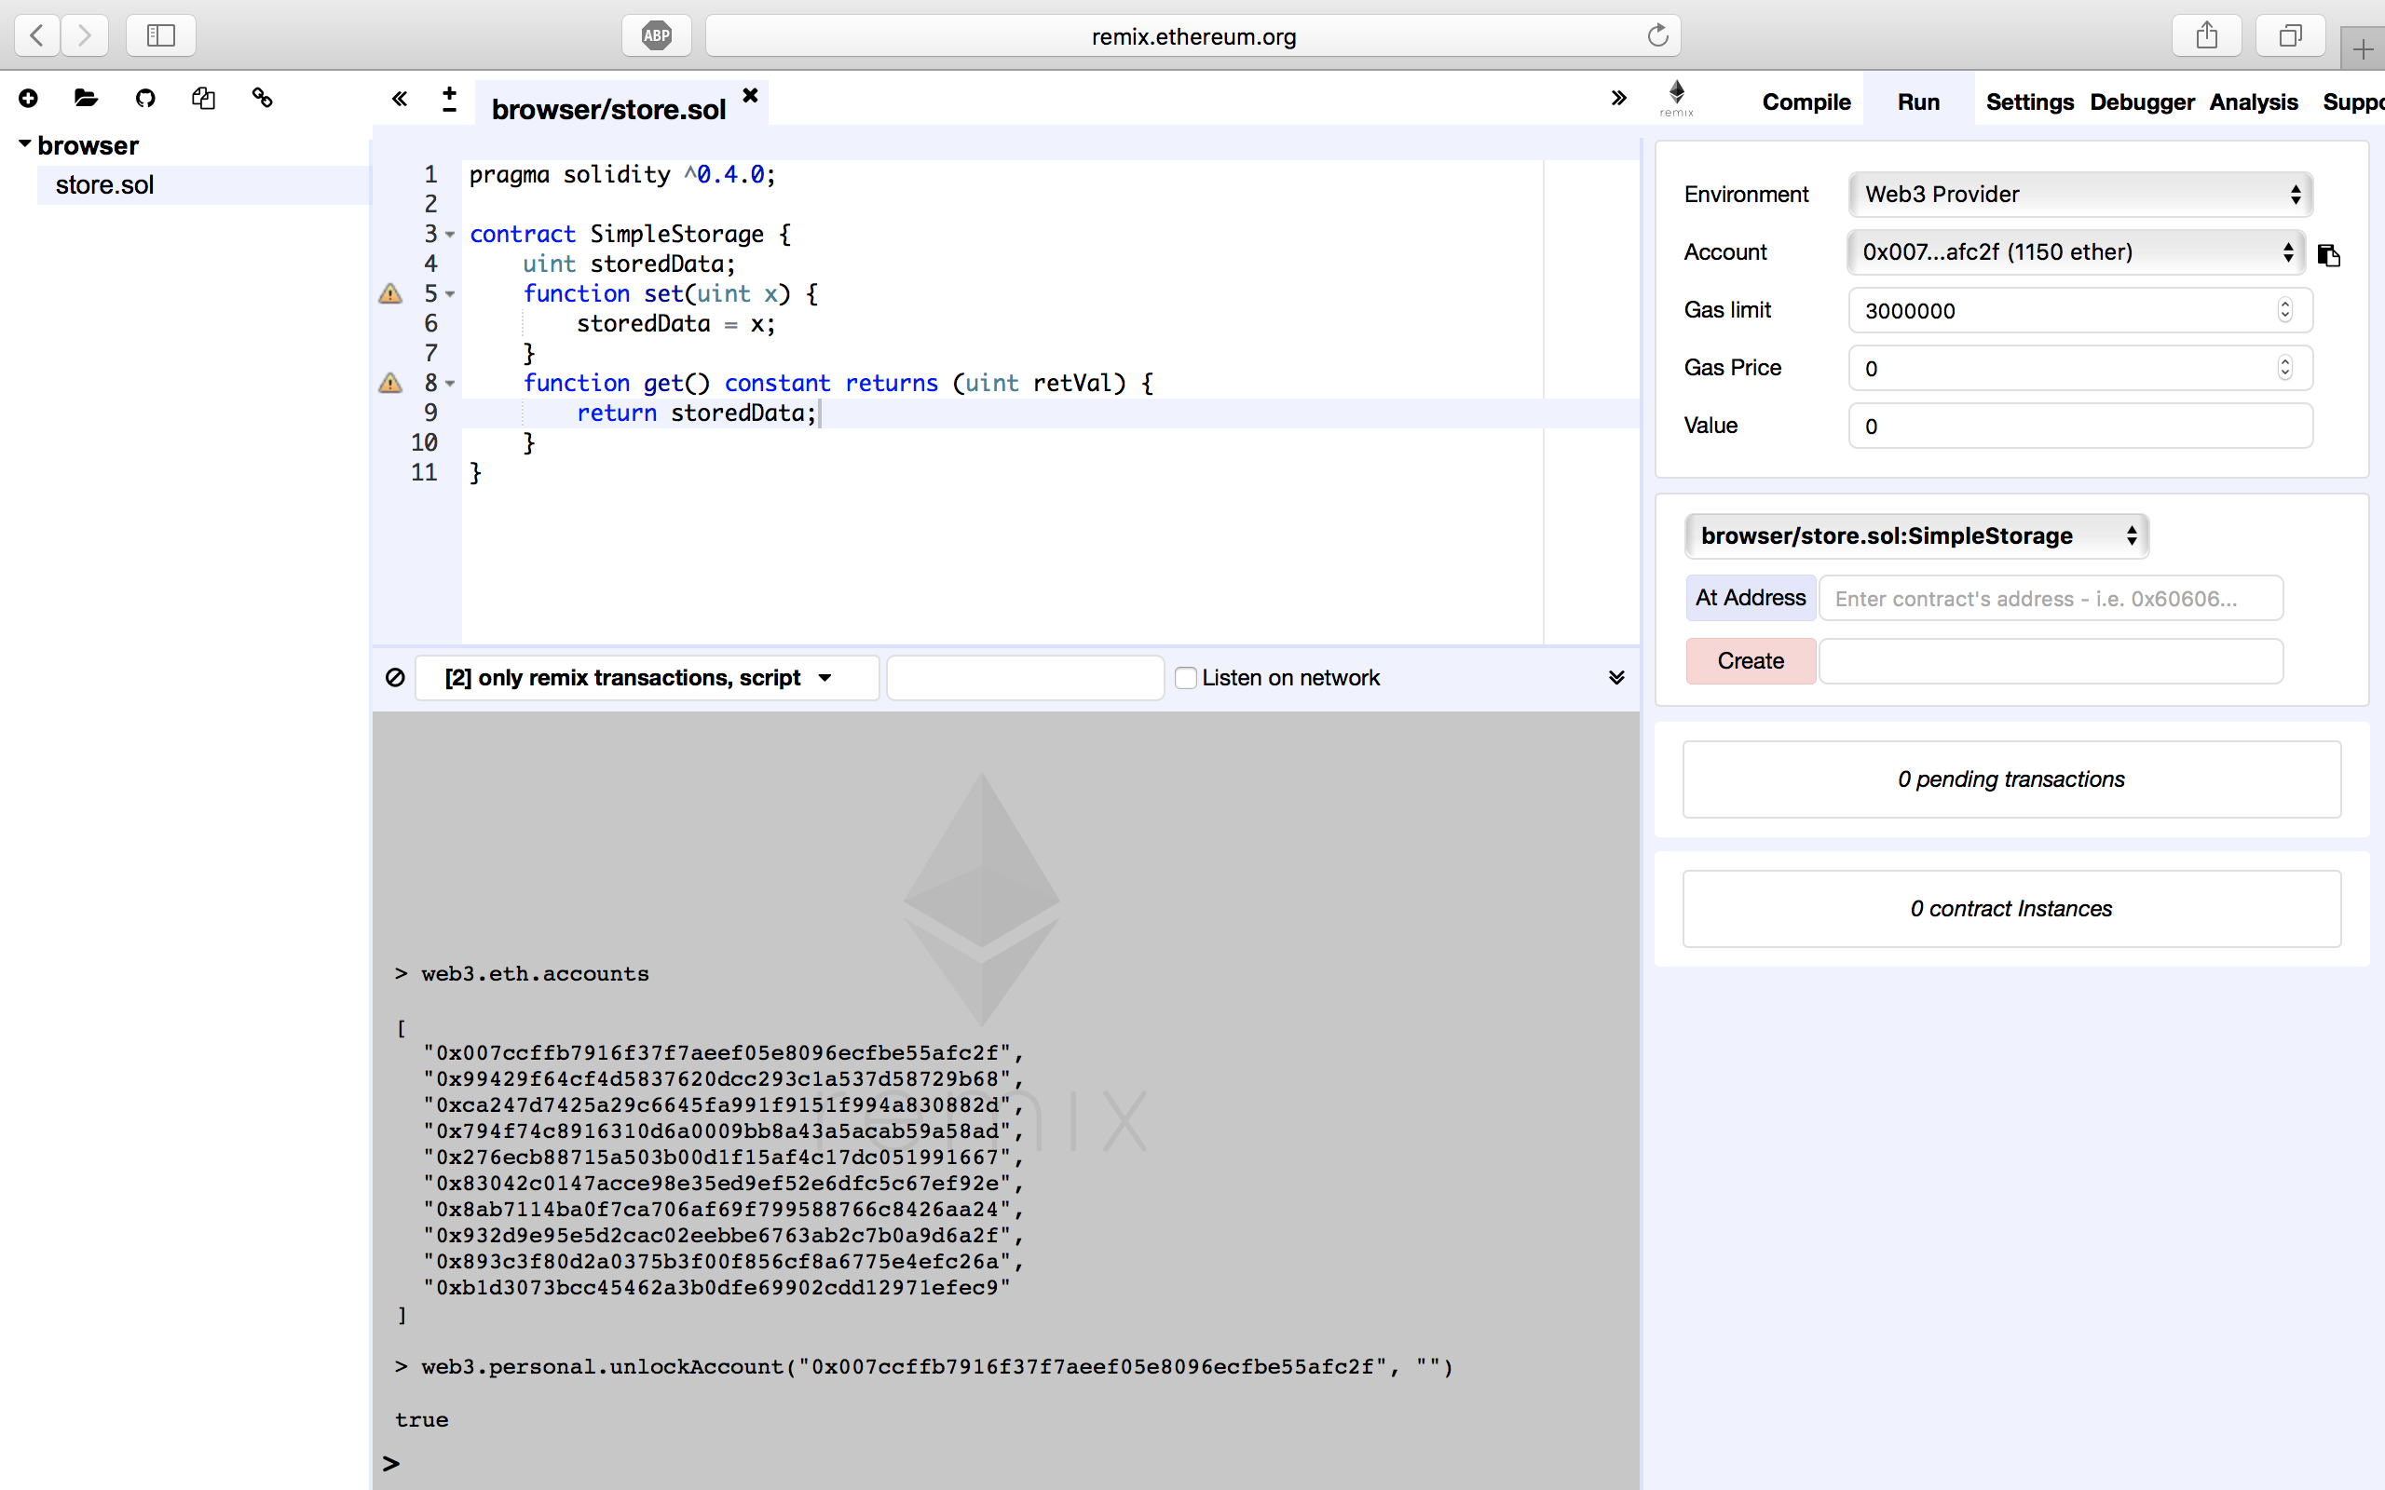Screen dimensions: 2385x1490
Task: Collapse the file explorer panel
Action: [x=399, y=99]
